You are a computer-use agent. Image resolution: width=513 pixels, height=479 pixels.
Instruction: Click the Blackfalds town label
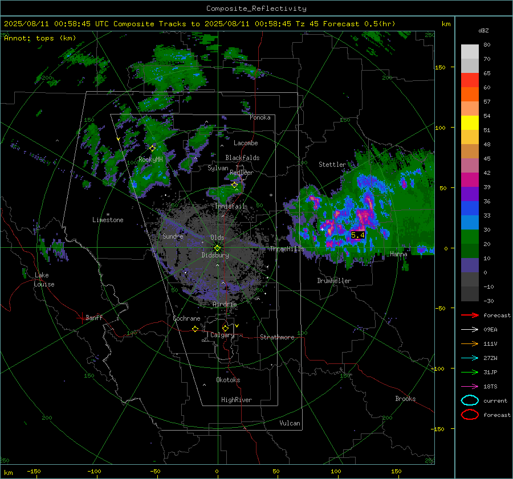[x=242, y=158]
